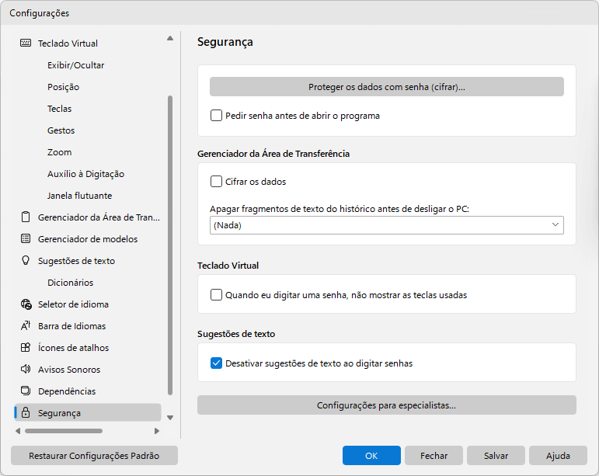Click the sidebar horizontal scrollbar thumb
Viewport: 599px width, 476px height.
point(64,431)
